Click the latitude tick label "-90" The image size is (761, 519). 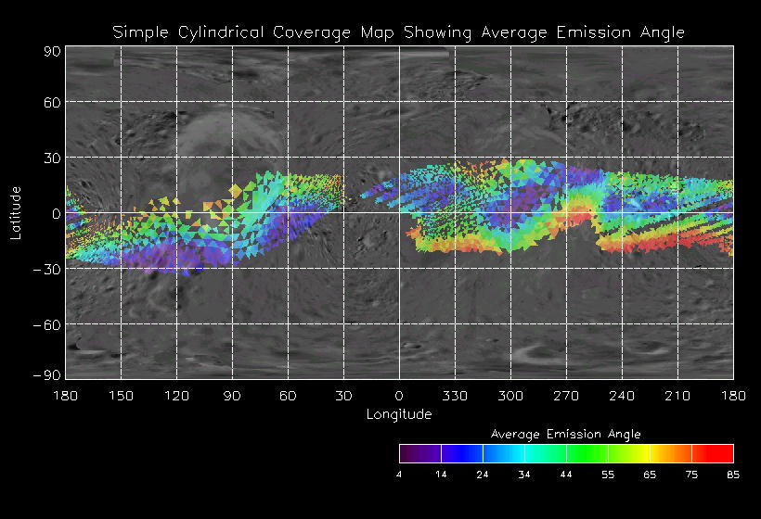pos(48,375)
